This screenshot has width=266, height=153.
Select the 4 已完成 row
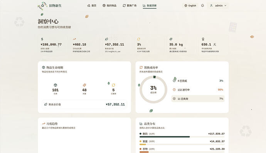click(198, 81)
